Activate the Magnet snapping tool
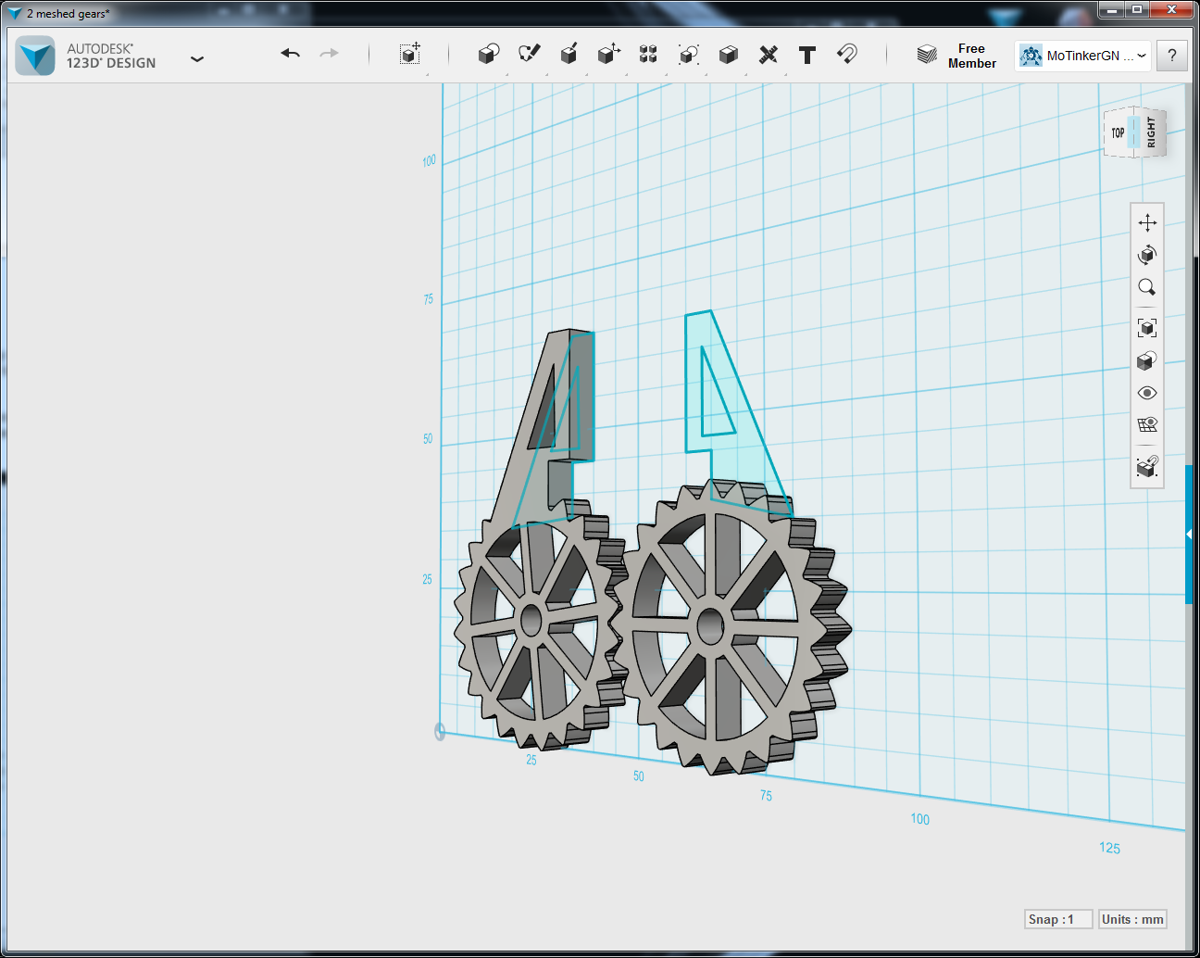The width and height of the screenshot is (1200, 958). [845, 54]
